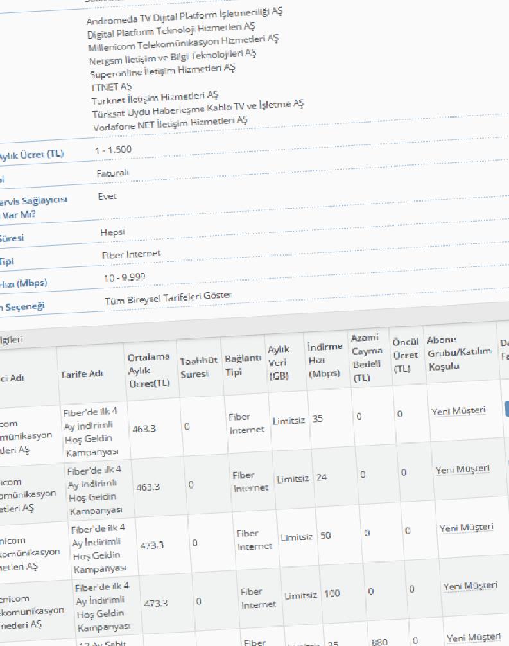The image size is (509, 646).
Task: Open 'Yeni Müşteri' link in 24 Mbps row
Action: pos(463,469)
